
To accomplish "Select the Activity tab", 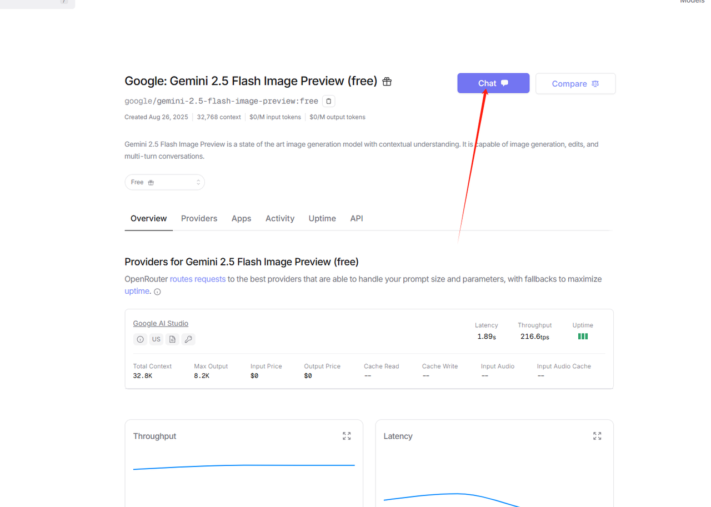I will (x=279, y=218).
